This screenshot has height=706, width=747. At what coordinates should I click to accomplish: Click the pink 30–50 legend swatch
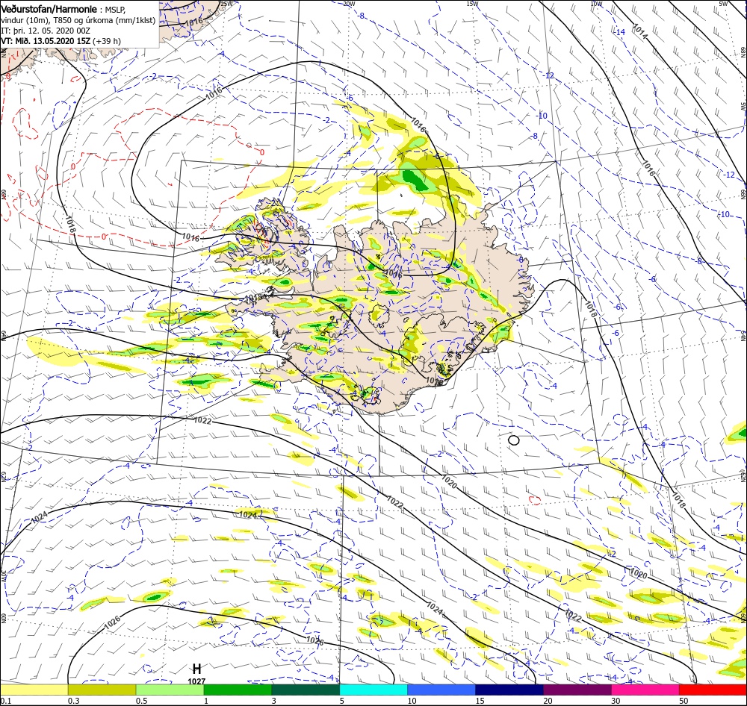645,690
